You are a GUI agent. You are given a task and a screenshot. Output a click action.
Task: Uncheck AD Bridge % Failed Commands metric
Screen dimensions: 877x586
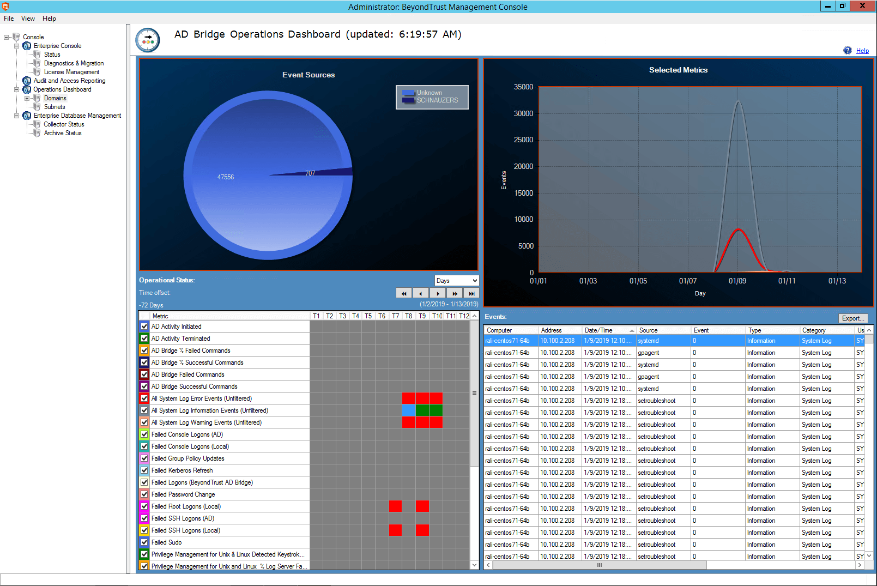pos(144,351)
